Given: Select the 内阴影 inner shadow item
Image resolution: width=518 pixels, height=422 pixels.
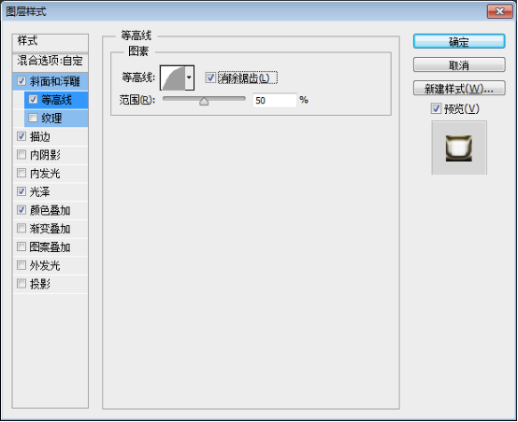Looking at the screenshot, I should (x=50, y=155).
